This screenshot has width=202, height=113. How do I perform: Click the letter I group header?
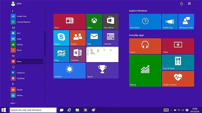13,11
